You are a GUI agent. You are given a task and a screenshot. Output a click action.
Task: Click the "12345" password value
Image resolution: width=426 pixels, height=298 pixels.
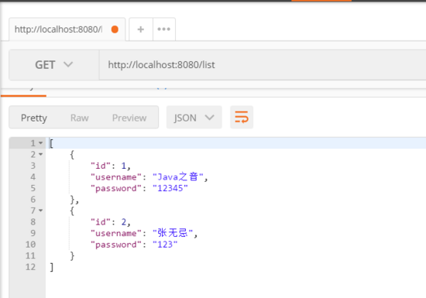170,188
